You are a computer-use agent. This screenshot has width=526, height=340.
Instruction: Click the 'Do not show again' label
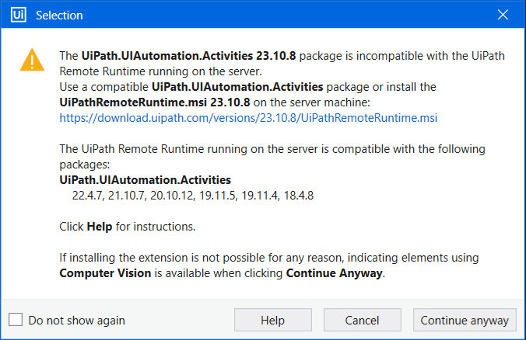[76, 320]
